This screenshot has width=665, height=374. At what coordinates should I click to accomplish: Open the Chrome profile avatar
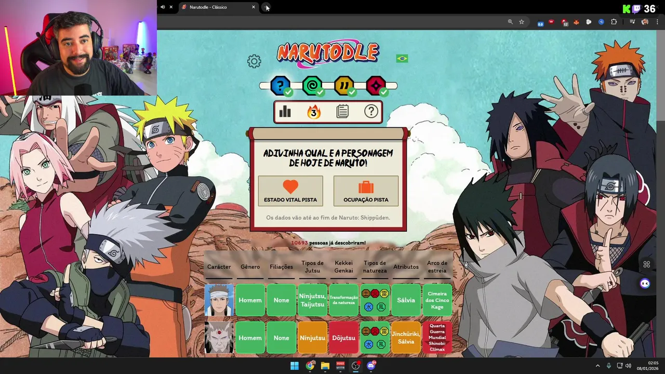645,22
